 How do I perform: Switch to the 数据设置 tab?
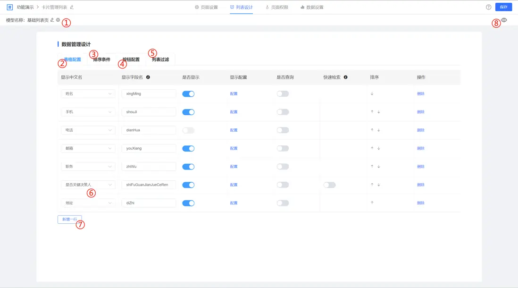pyautogui.click(x=312, y=7)
